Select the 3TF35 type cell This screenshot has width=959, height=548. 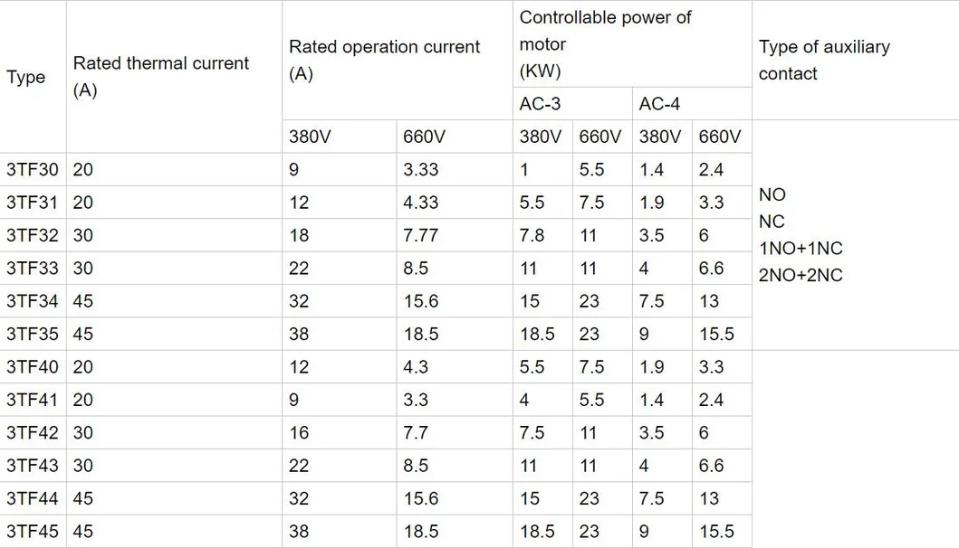point(33,334)
